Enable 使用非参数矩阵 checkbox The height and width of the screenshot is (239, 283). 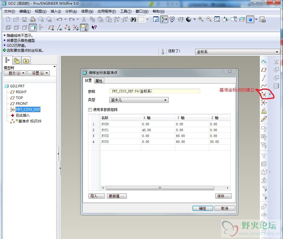click(x=90, y=110)
